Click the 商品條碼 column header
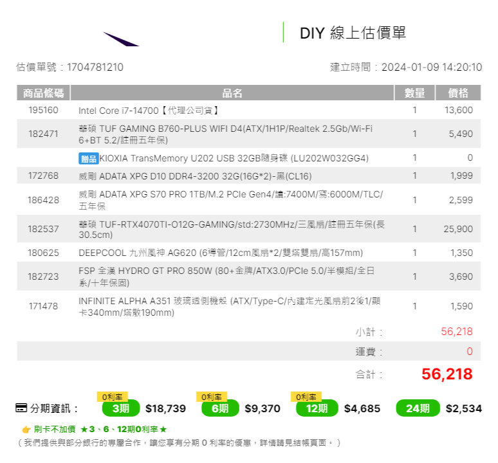Viewport: 498px width, 463px height. 43,93
